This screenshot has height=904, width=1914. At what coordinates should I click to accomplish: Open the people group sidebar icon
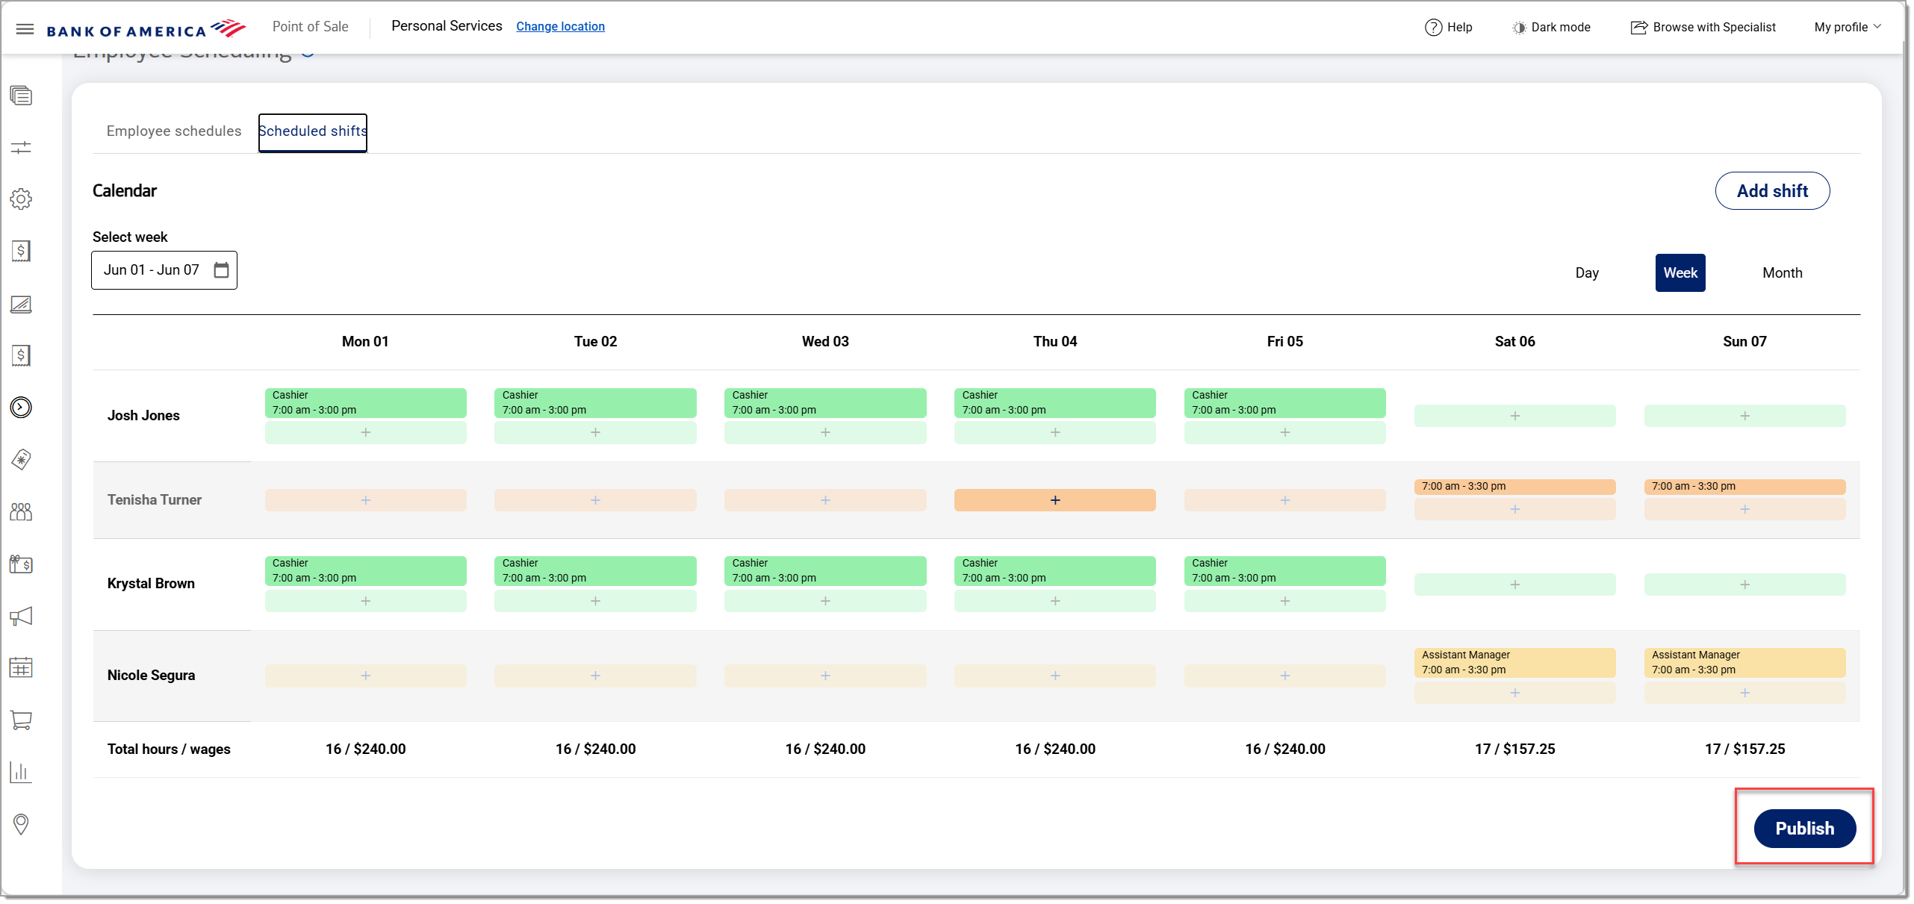pos(21,512)
